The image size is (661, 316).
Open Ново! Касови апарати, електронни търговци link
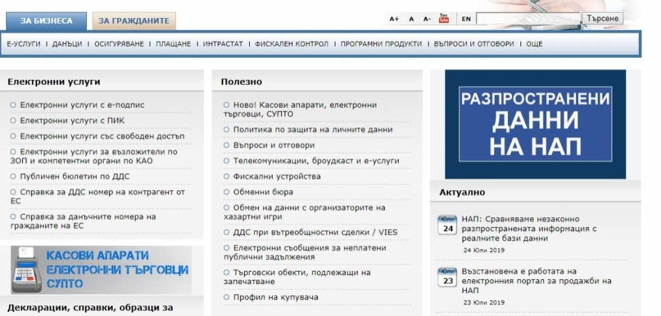point(300,109)
